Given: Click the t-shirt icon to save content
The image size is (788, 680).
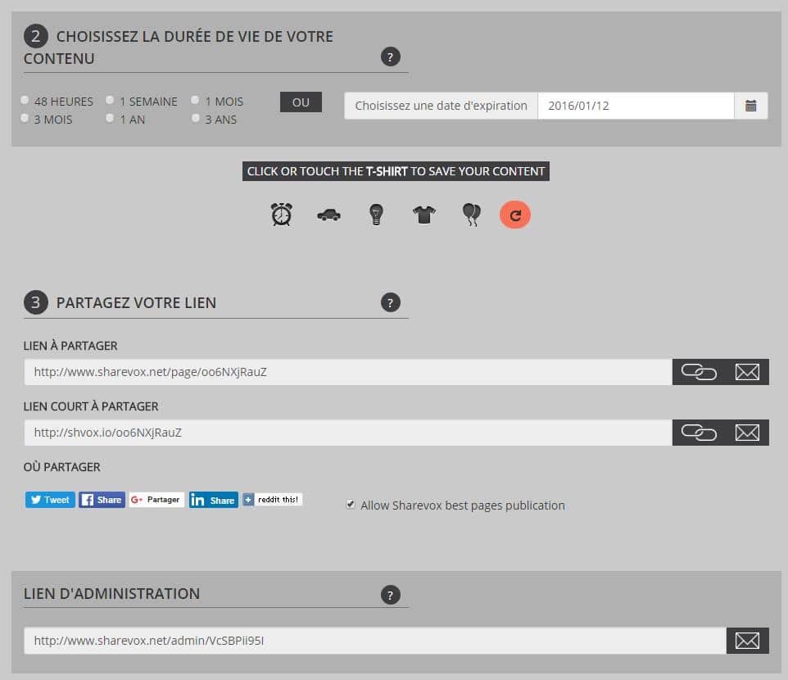Looking at the screenshot, I should click(423, 213).
